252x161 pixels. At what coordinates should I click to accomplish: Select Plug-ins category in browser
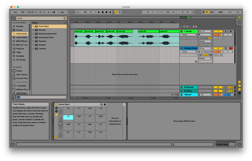(x=20, y=48)
